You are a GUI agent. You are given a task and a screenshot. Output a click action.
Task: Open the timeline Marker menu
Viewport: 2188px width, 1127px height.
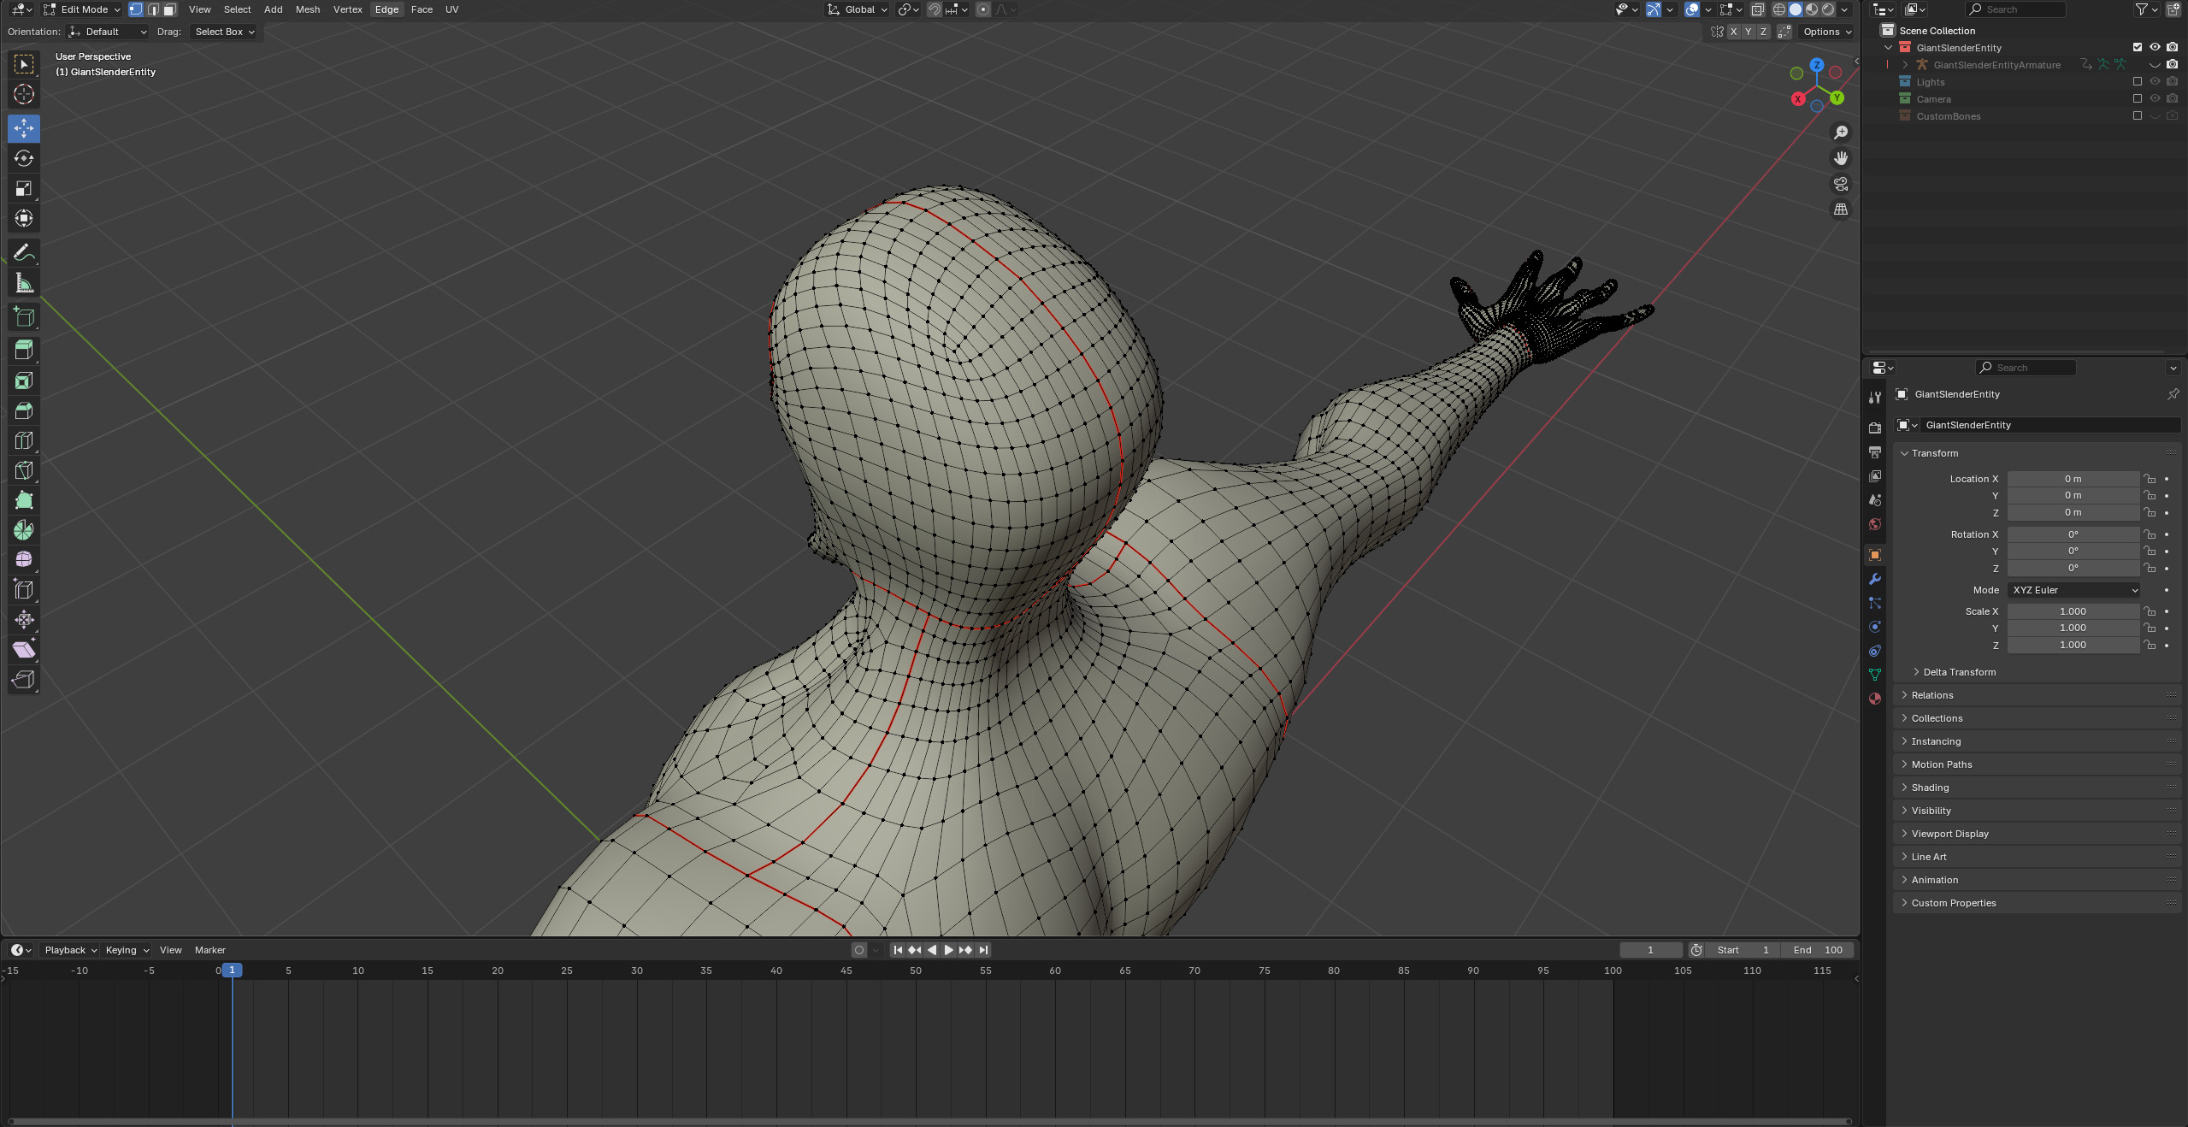[x=209, y=950]
